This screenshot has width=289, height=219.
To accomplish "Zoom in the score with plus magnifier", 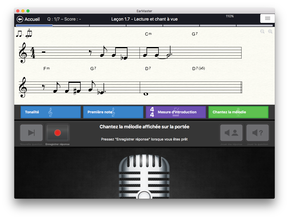I will [x=270, y=32].
